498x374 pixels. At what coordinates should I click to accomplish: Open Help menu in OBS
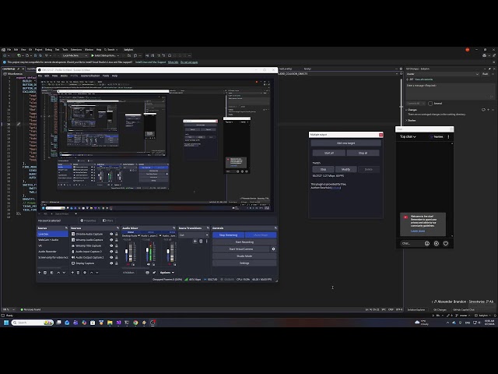(x=114, y=76)
